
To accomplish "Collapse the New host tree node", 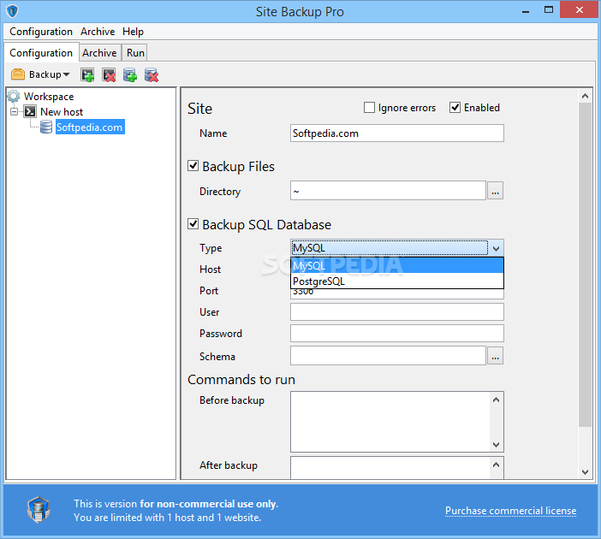I will (x=15, y=111).
